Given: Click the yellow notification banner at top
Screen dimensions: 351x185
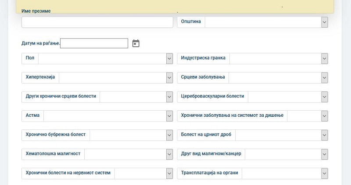Looking at the screenshot, I should pyautogui.click(x=175, y=6).
